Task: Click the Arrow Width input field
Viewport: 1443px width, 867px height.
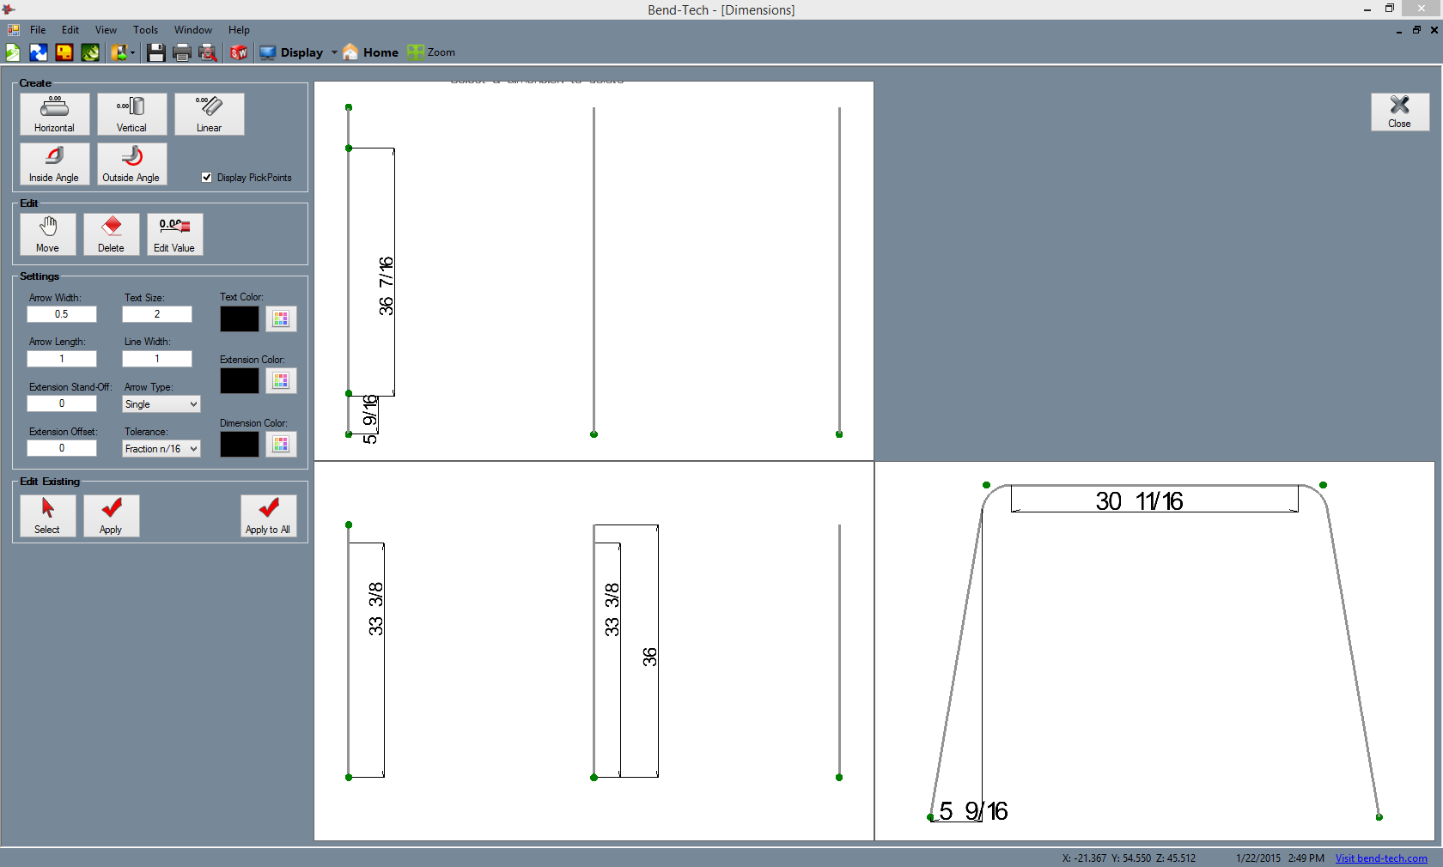Action: click(x=61, y=314)
